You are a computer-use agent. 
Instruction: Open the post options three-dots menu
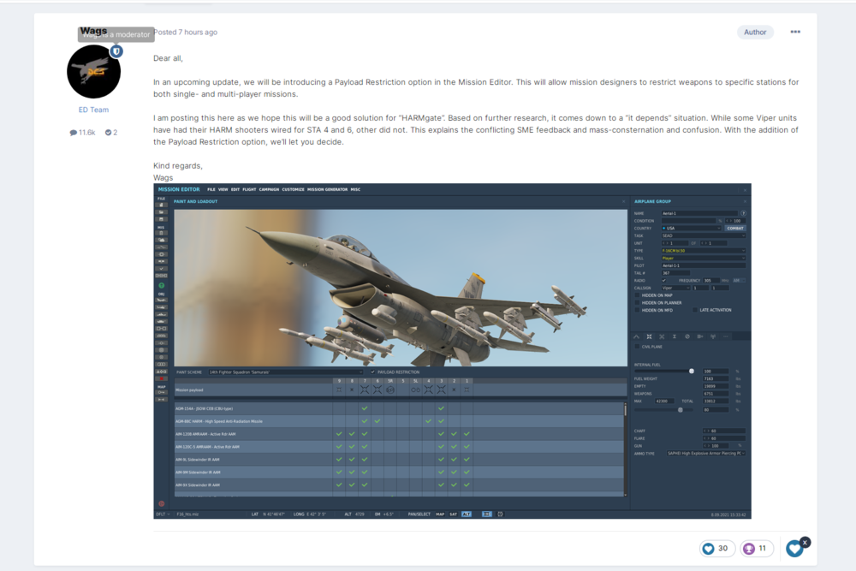click(795, 32)
